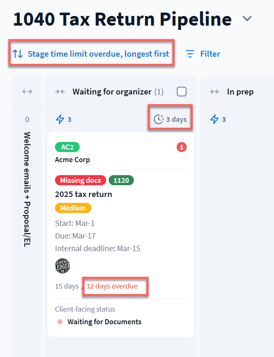Click the automations lightning icon in Waiting for organizer
Image resolution: width=274 pixels, height=357 pixels.
(60, 120)
